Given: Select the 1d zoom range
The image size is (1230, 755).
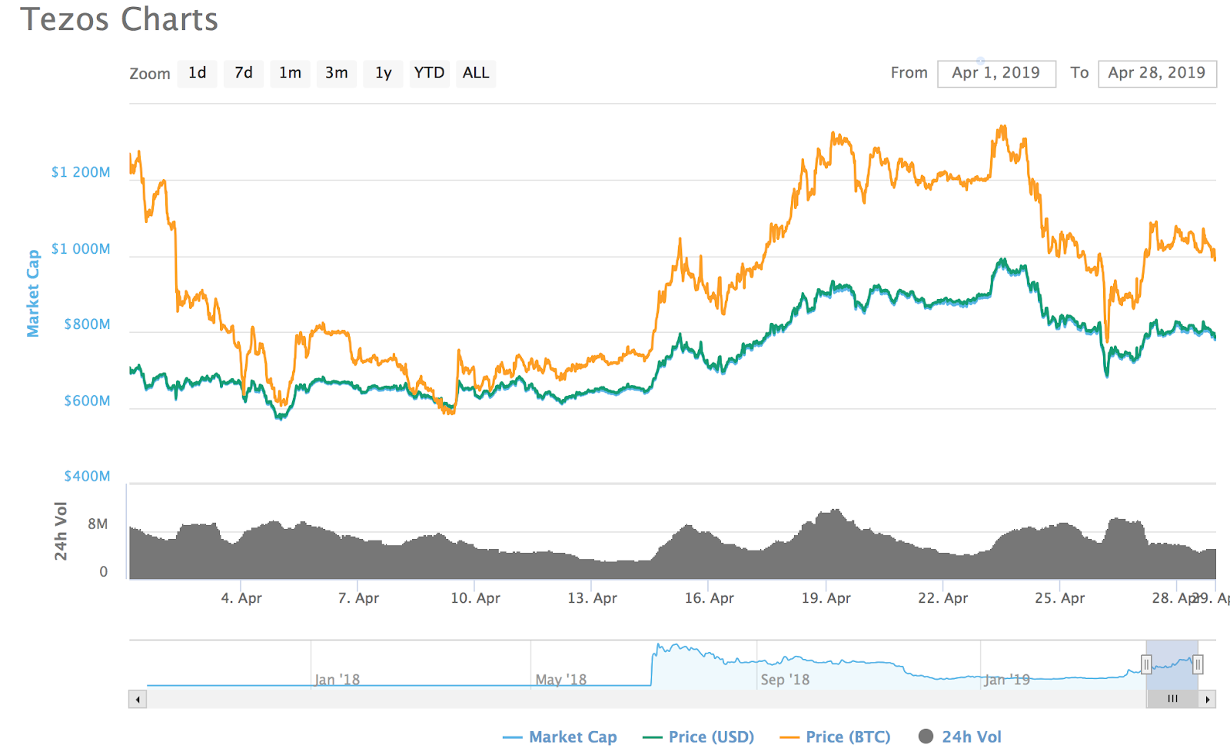Looking at the screenshot, I should pyautogui.click(x=198, y=73).
